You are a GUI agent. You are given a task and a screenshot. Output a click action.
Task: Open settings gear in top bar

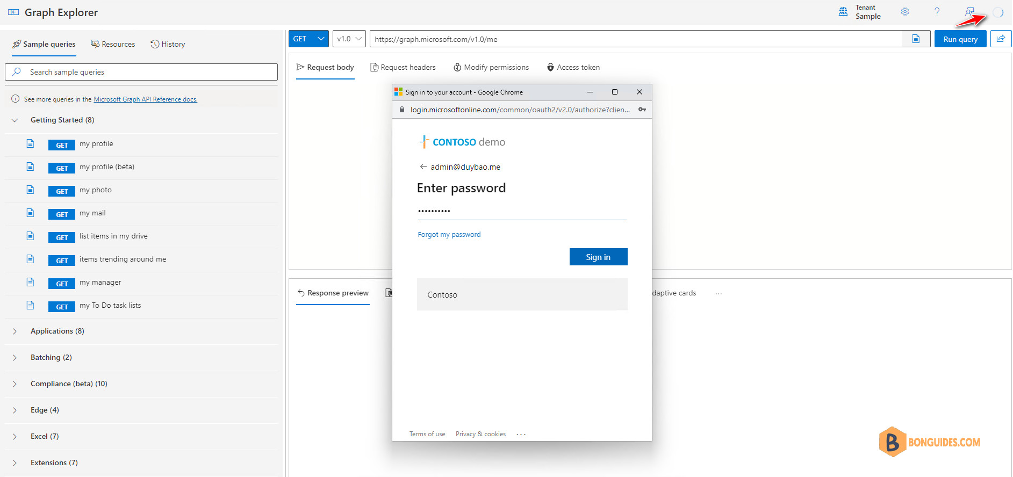pyautogui.click(x=905, y=12)
